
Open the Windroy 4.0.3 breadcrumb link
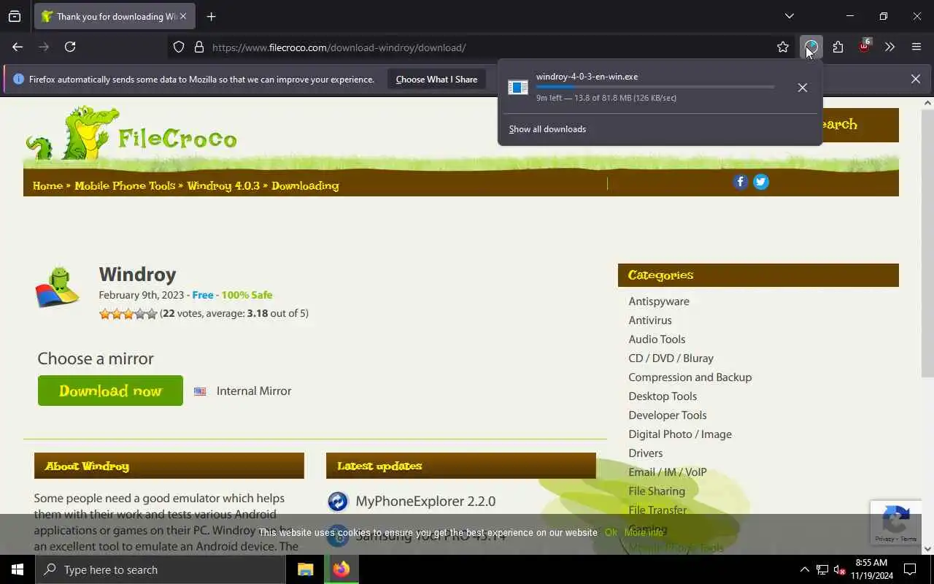[223, 185]
